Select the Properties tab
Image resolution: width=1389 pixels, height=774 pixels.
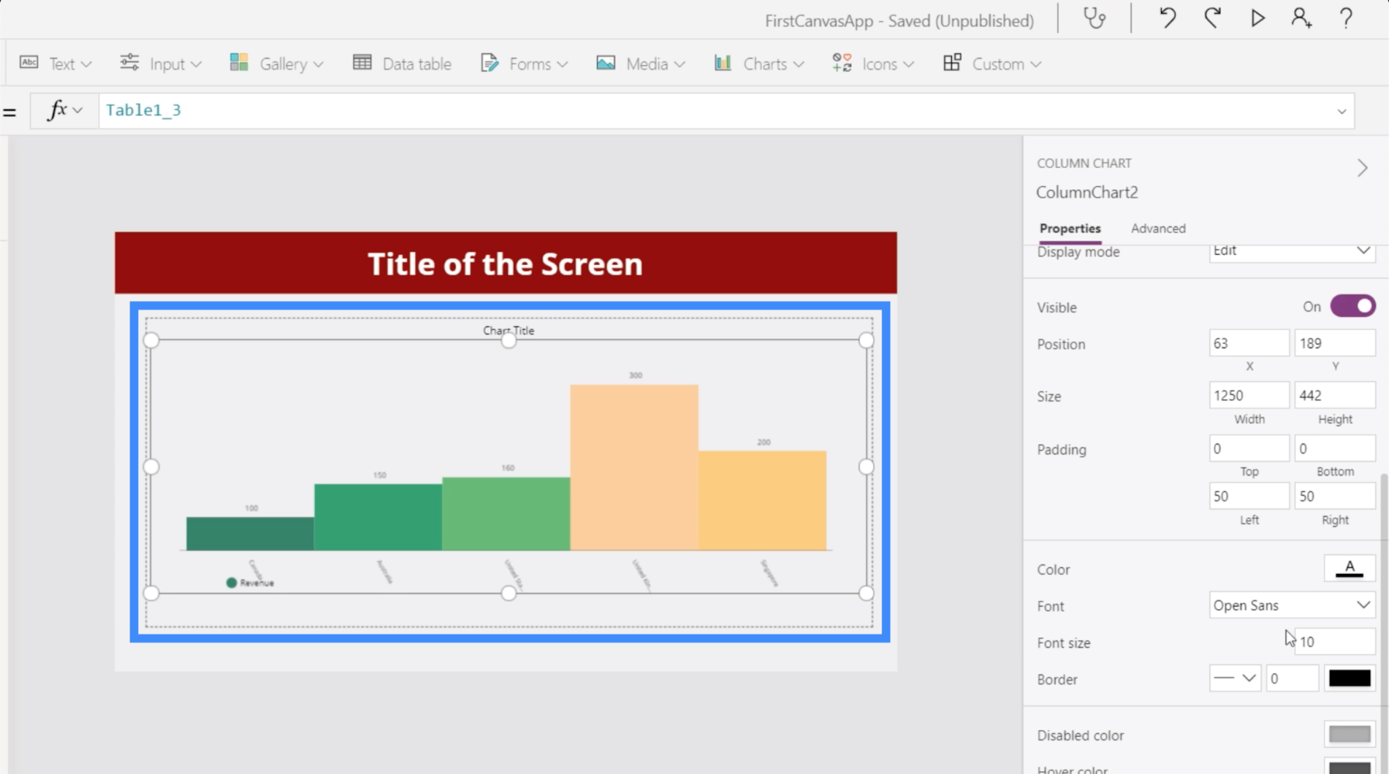(x=1070, y=228)
